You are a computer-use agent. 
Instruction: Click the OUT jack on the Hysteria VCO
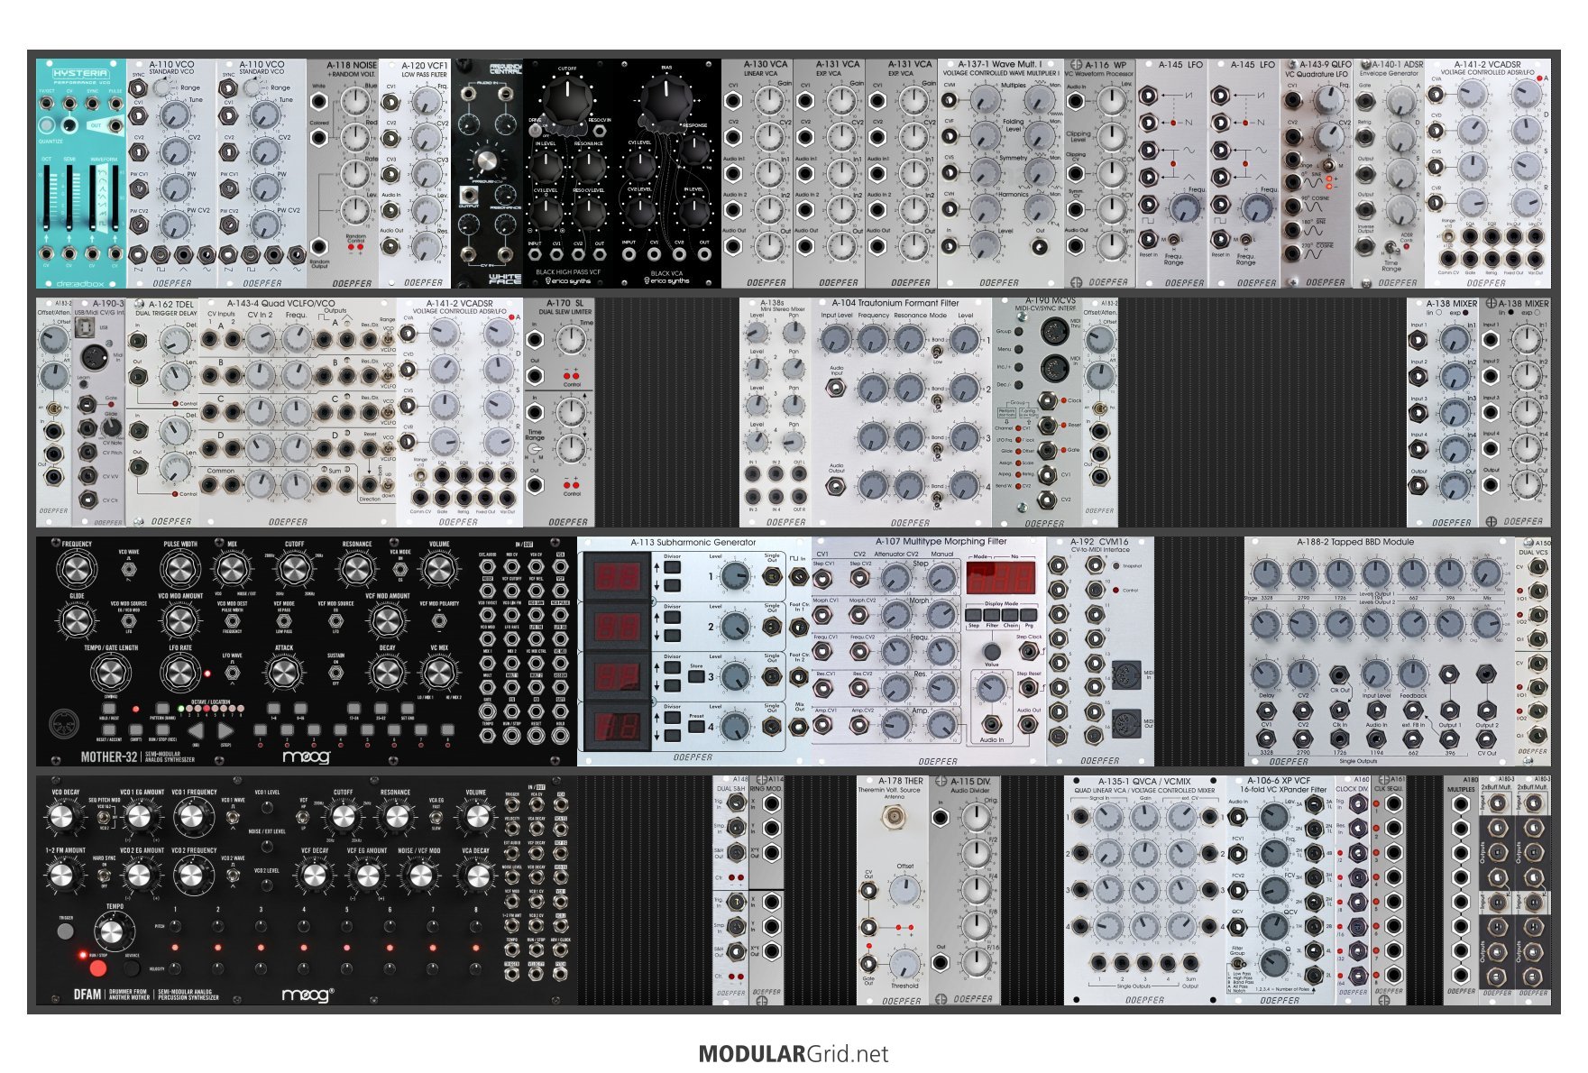[x=115, y=125]
